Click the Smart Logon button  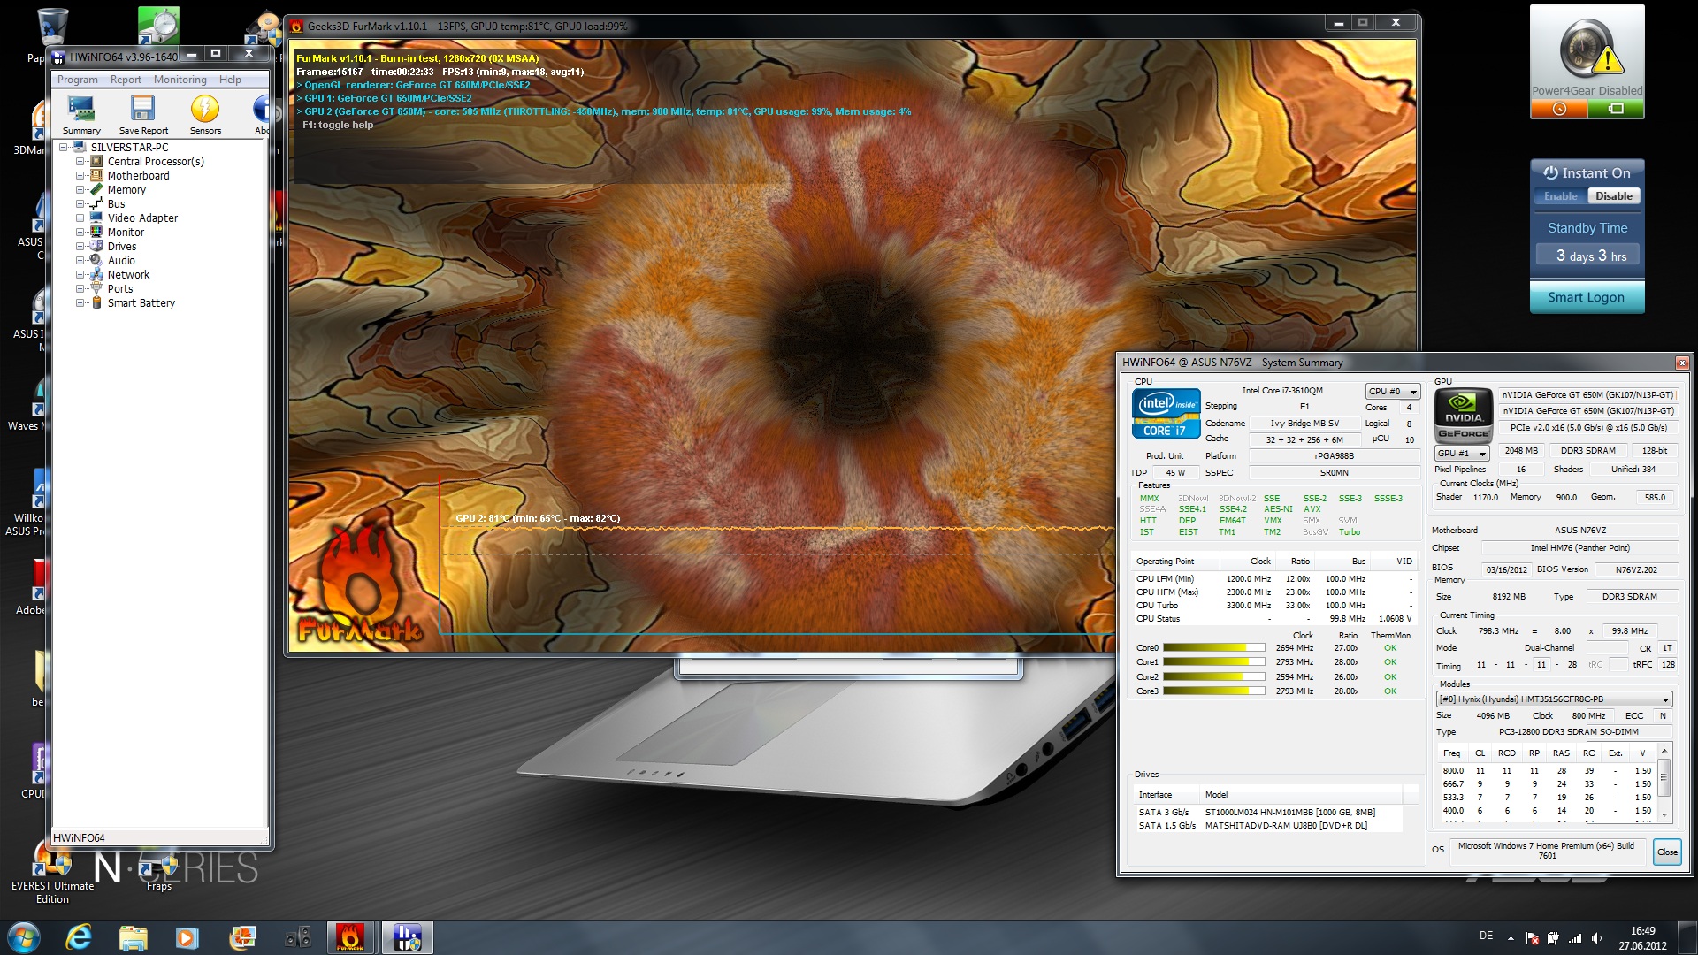[x=1586, y=297]
